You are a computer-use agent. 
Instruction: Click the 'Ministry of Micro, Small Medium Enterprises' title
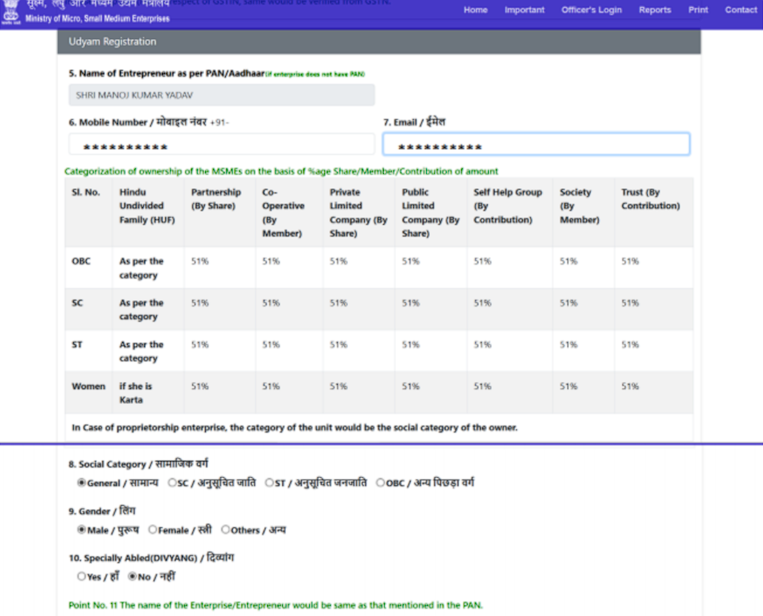pos(97,19)
